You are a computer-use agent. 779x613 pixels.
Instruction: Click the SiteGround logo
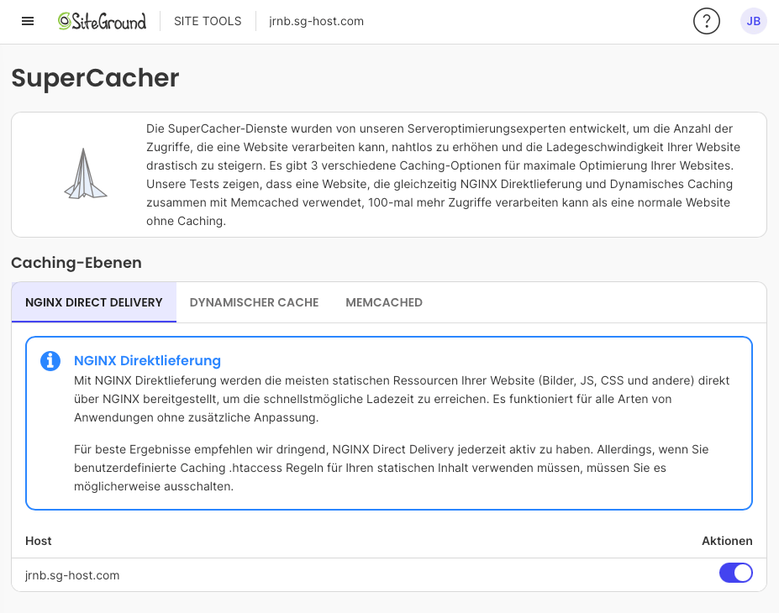[102, 21]
